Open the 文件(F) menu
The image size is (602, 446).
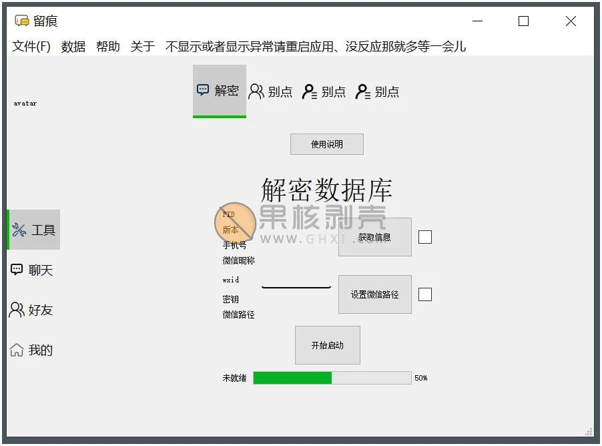coord(31,47)
